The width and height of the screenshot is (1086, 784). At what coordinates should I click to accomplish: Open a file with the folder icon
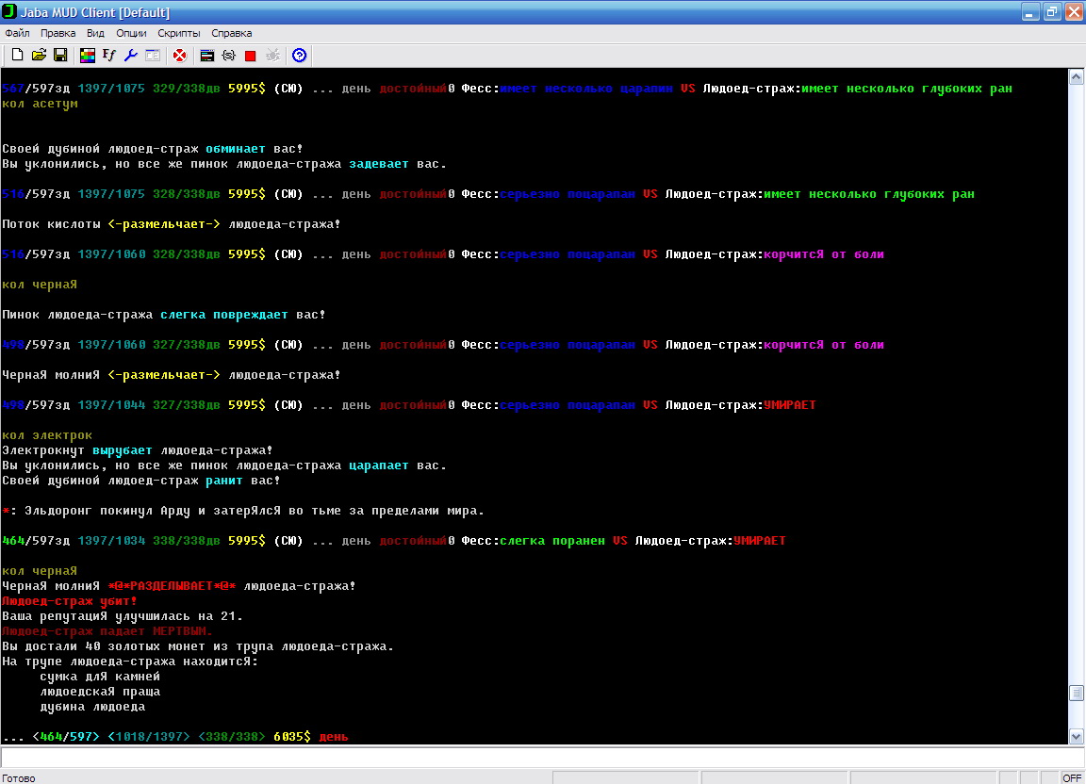(x=39, y=56)
